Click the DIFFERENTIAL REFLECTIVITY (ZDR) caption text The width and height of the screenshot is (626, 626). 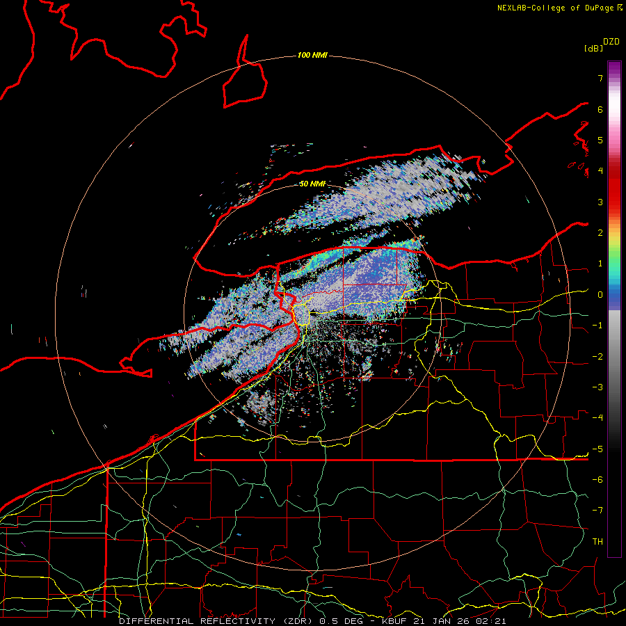click(217, 621)
